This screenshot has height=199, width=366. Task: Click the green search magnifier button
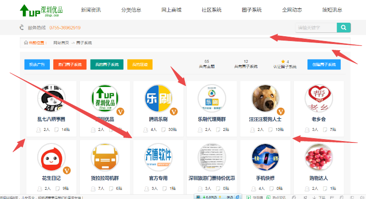344,28
